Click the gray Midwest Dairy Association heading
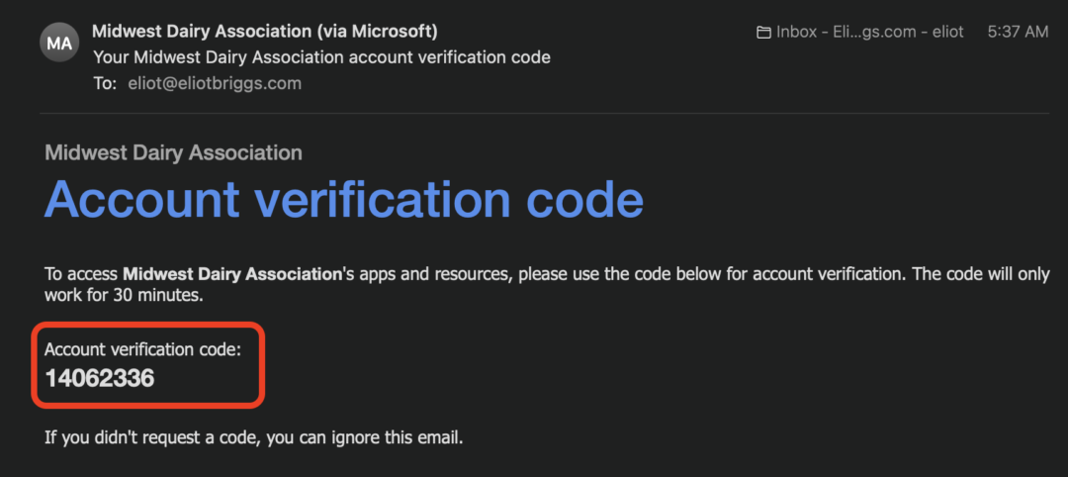1068x477 pixels. pos(174,152)
